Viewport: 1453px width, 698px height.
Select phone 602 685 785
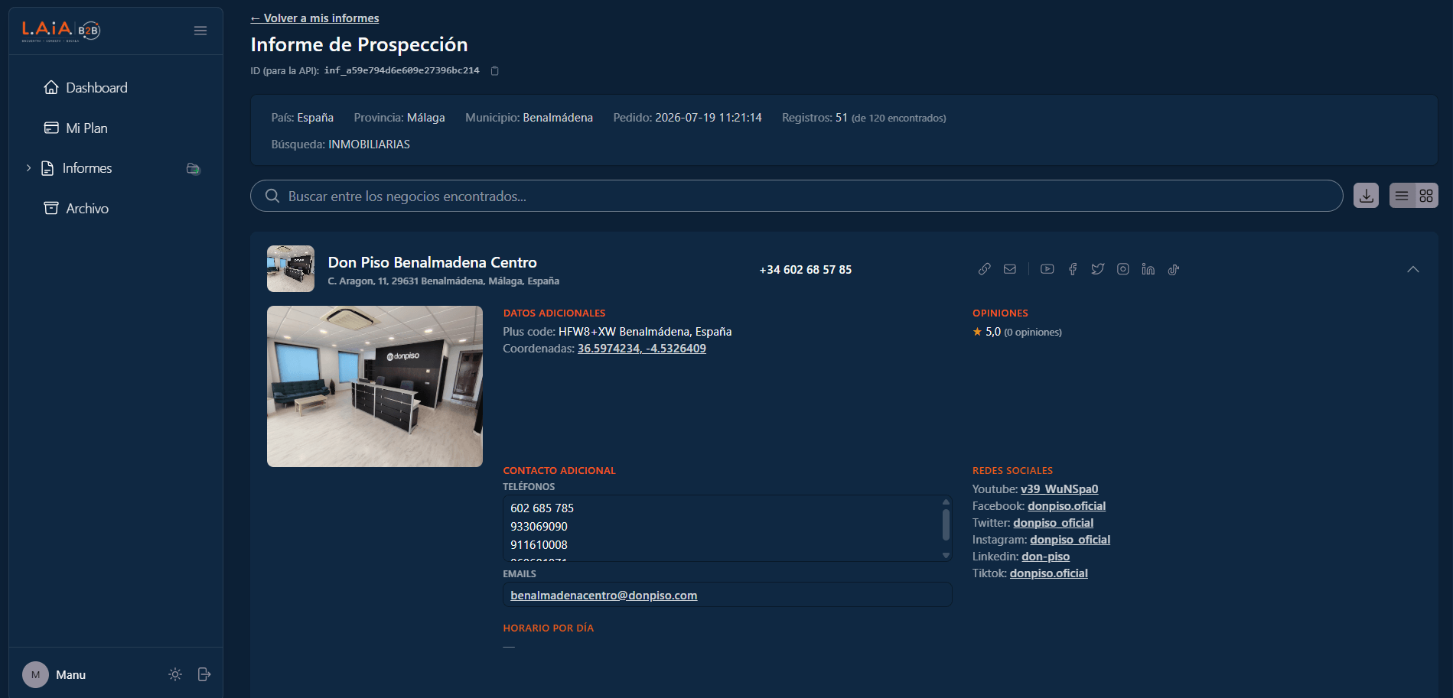point(542,508)
